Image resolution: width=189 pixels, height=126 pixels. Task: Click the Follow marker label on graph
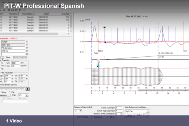pyautogui.click(x=100, y=51)
